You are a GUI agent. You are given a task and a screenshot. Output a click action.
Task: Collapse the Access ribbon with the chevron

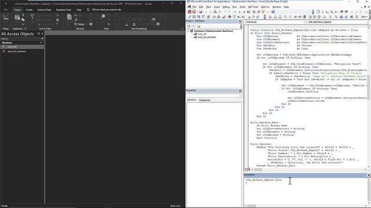click(182, 28)
